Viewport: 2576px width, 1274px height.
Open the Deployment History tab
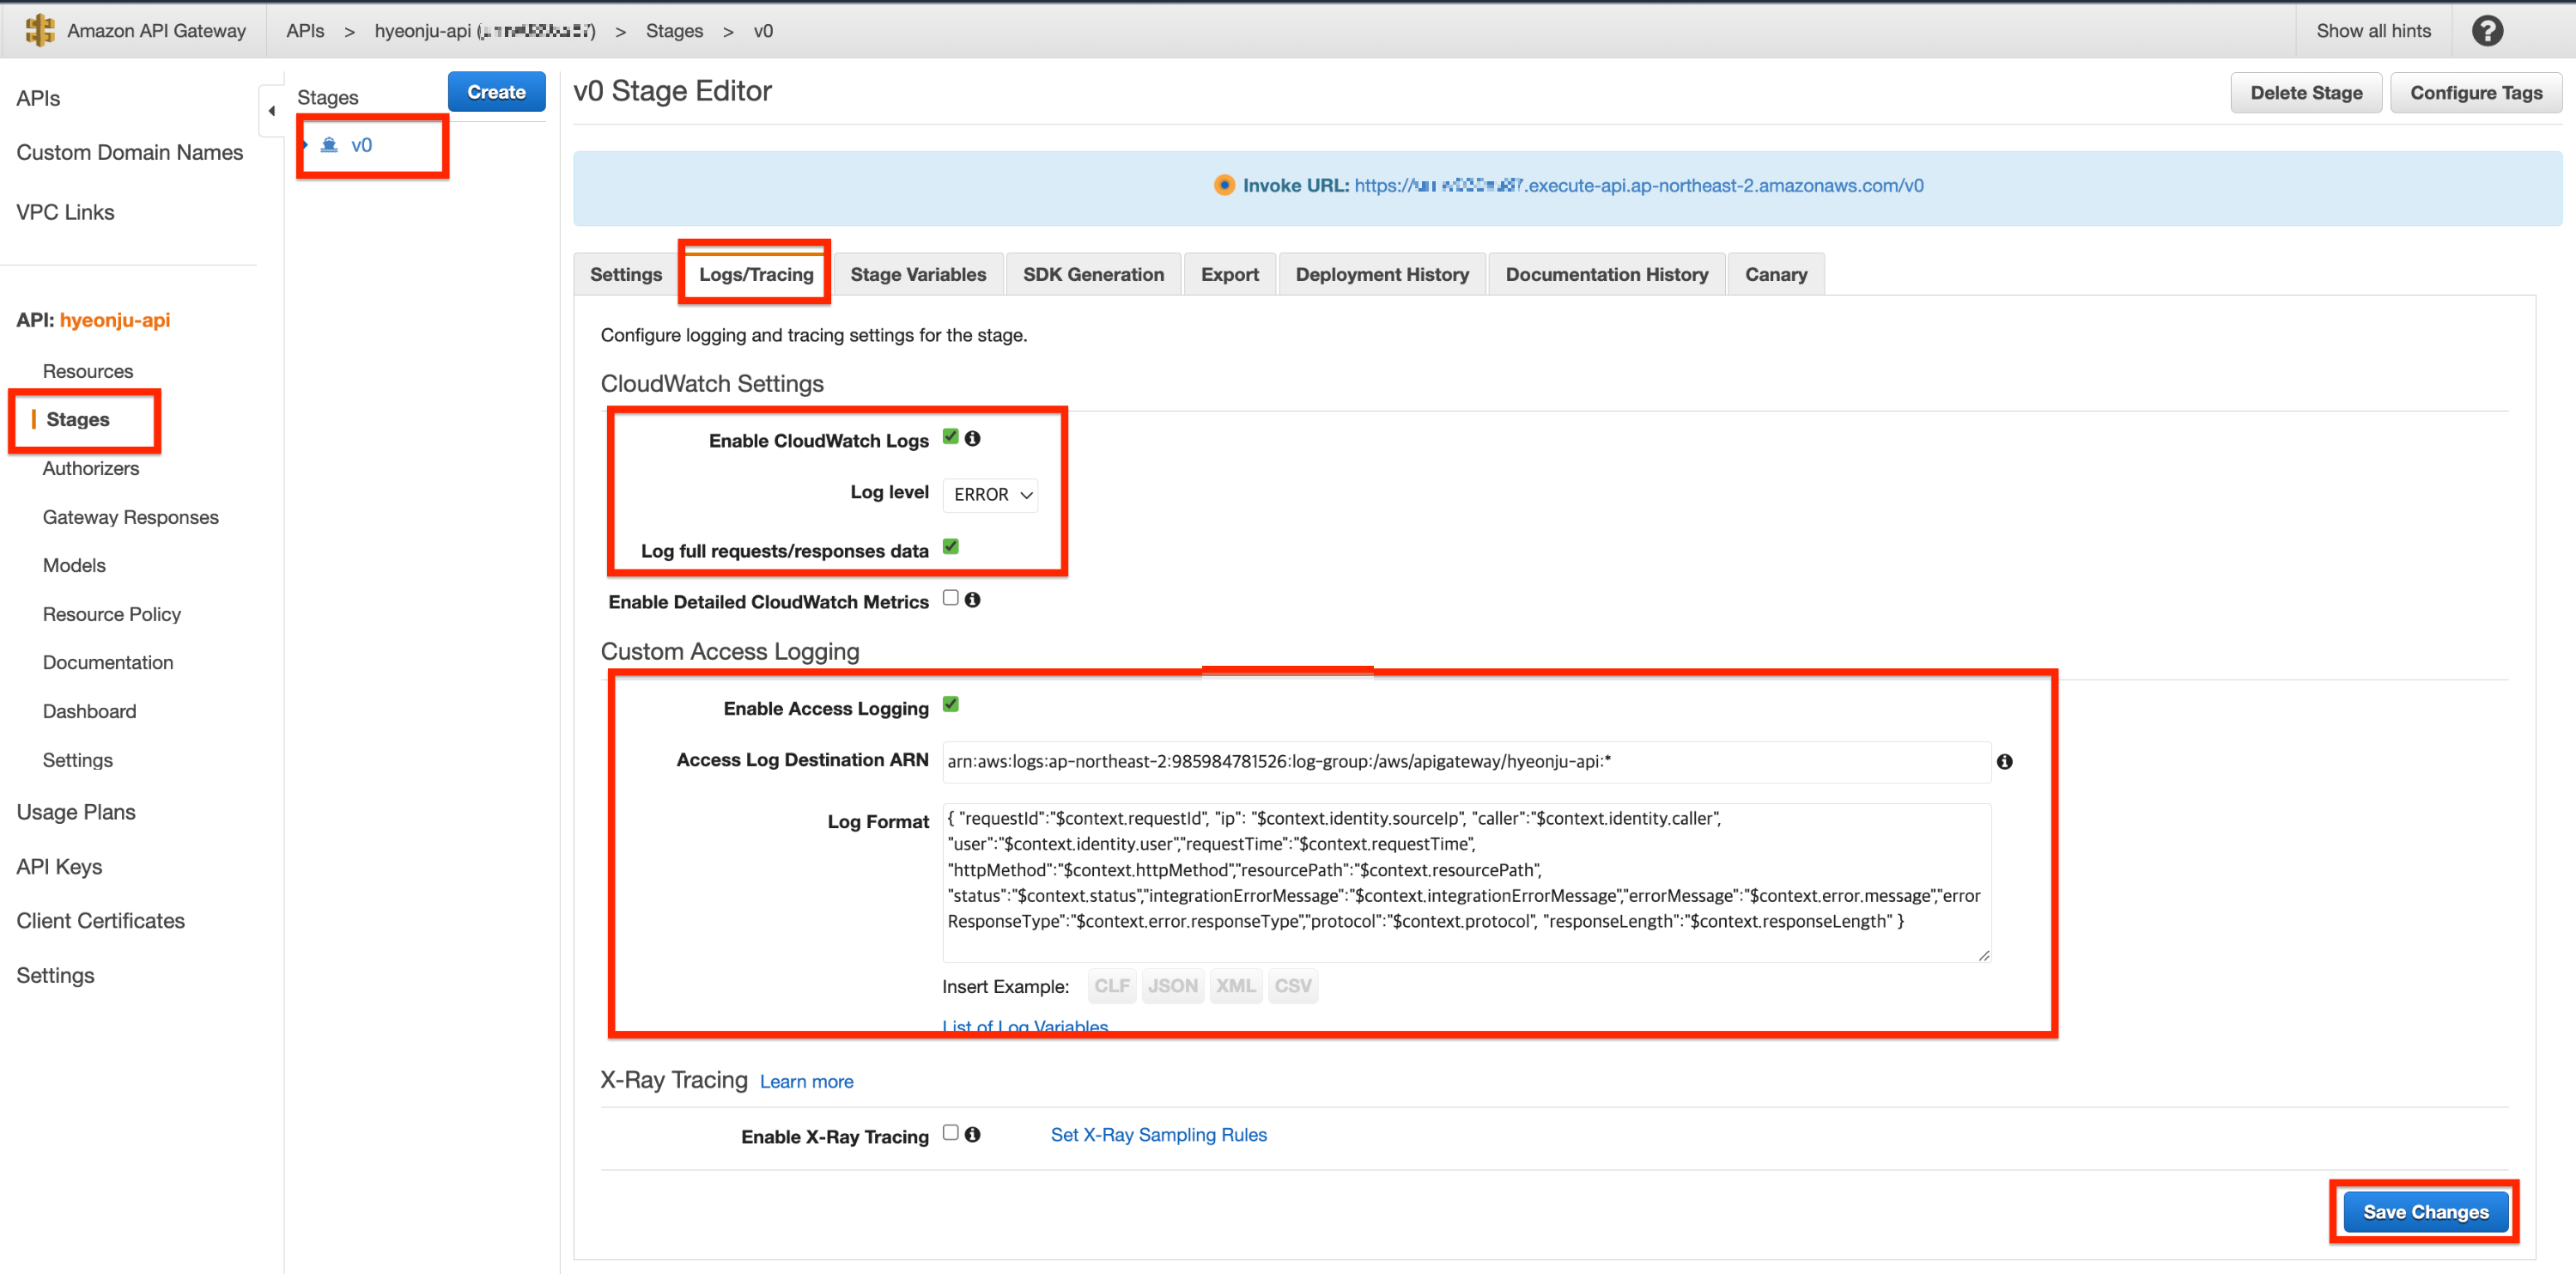coord(1382,274)
